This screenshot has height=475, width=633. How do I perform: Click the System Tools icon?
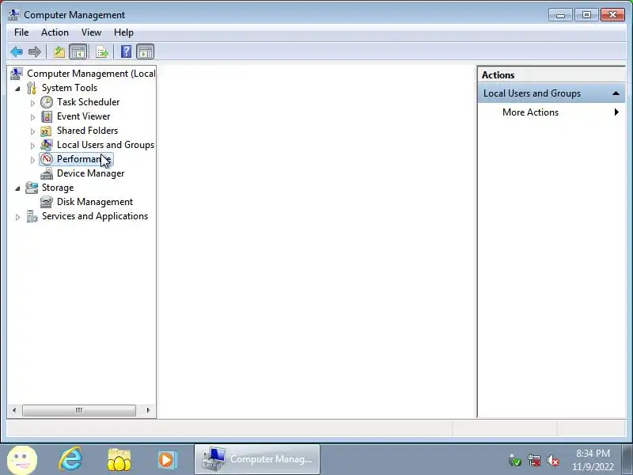click(x=32, y=88)
